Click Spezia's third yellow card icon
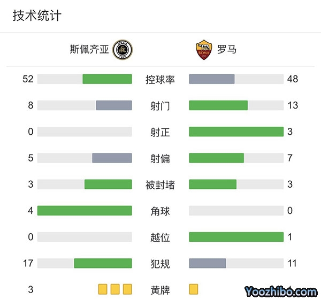Viewport: 321px width, 300px height. [x=127, y=289]
